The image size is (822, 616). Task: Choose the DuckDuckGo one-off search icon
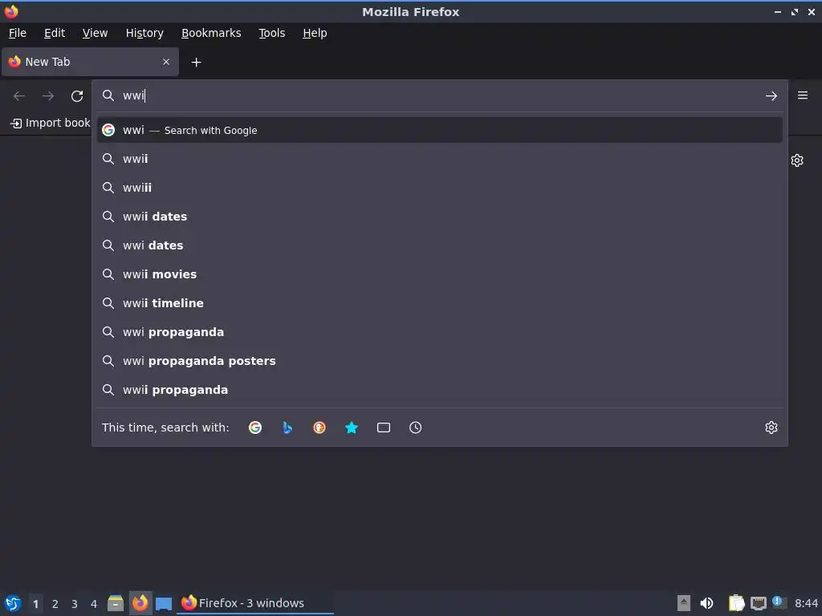(x=319, y=428)
